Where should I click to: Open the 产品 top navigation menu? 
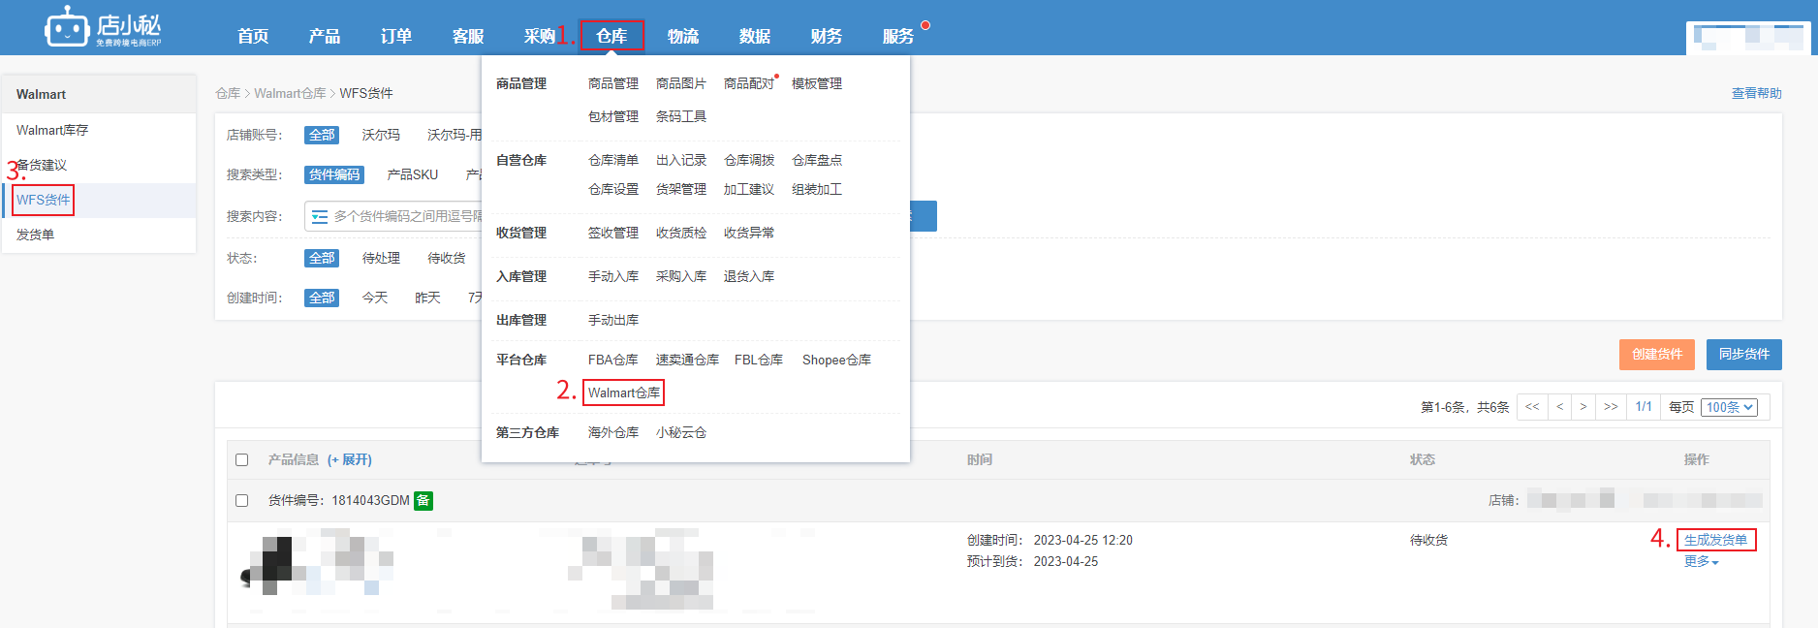325,36
